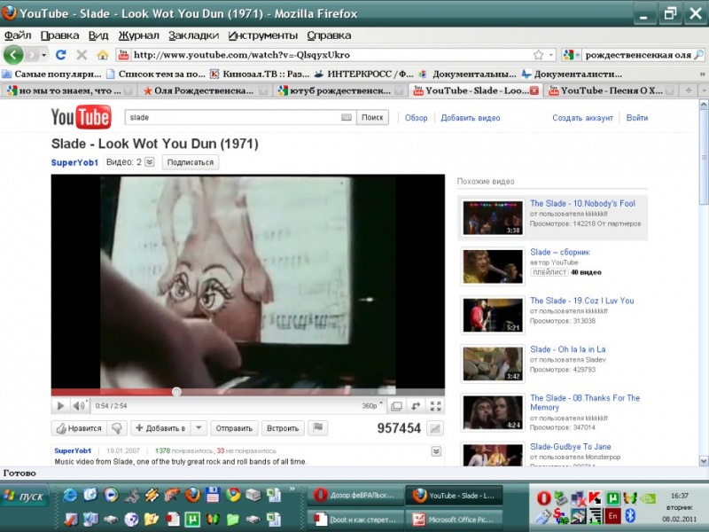
Task: Click the YouTube search field
Action: (232, 117)
